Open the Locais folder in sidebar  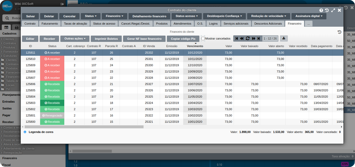click(10, 85)
